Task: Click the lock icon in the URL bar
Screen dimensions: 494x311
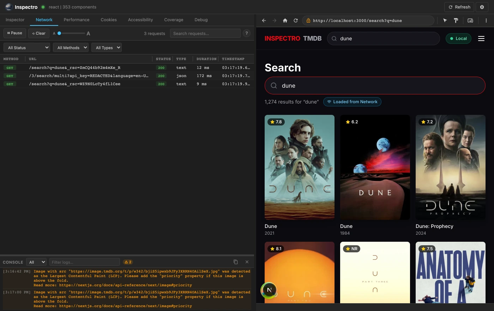Action: pyautogui.click(x=308, y=20)
